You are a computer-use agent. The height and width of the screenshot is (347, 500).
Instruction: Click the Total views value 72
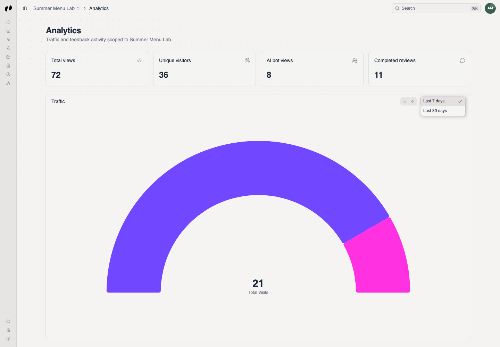point(56,75)
